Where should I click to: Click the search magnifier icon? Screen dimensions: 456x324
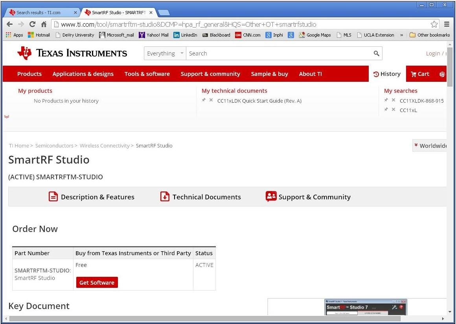(376, 53)
